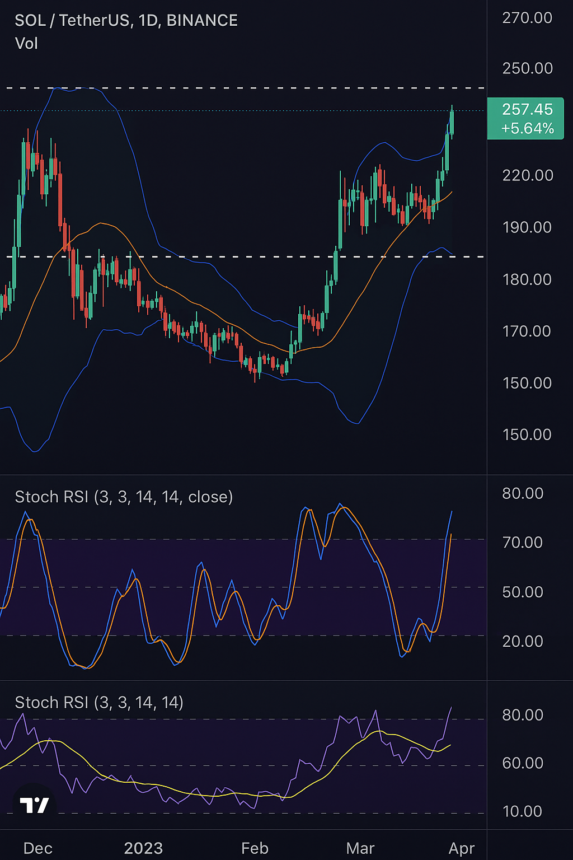Click the 270.00 price axis label
The height and width of the screenshot is (860, 573).
point(527,18)
